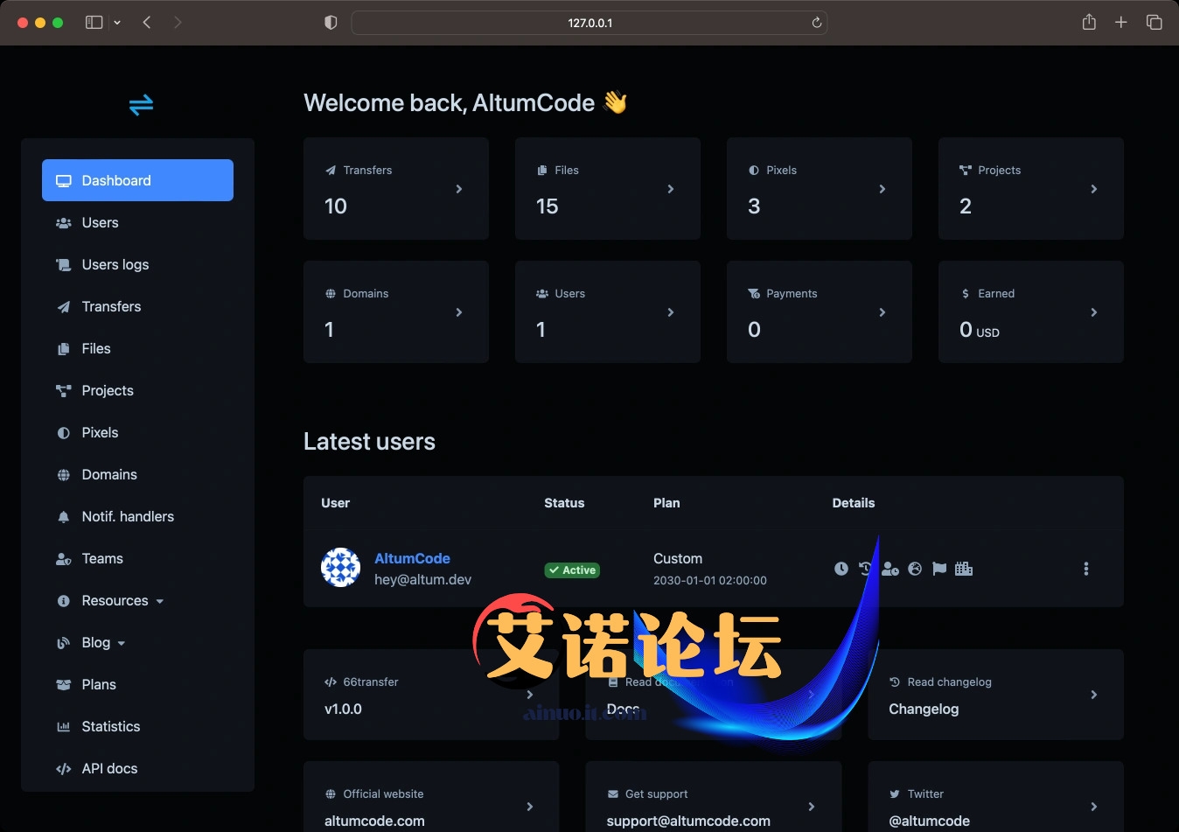Open the Files stat card chevron

671,189
